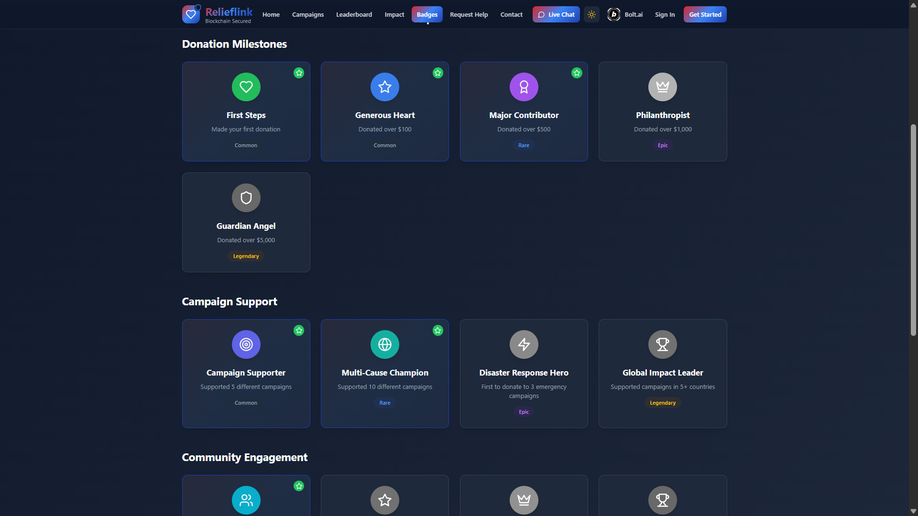The image size is (918, 516).
Task: Select the Badges navigation tab
Action: (427, 14)
